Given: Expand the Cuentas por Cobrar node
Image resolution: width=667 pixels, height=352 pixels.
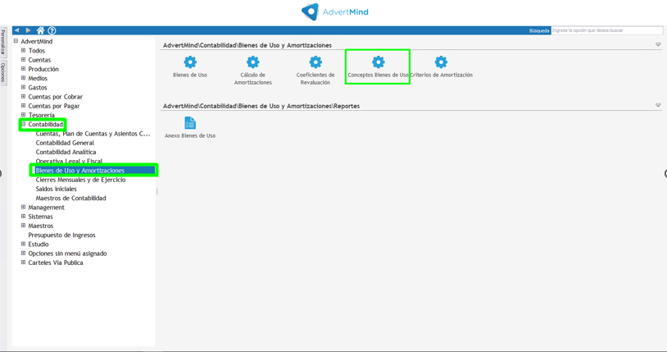Looking at the screenshot, I should [24, 96].
